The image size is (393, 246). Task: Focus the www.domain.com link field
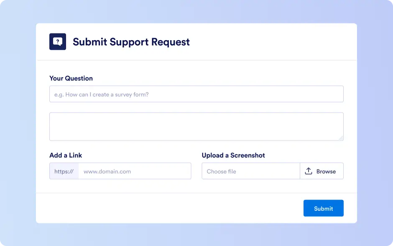tap(135, 171)
